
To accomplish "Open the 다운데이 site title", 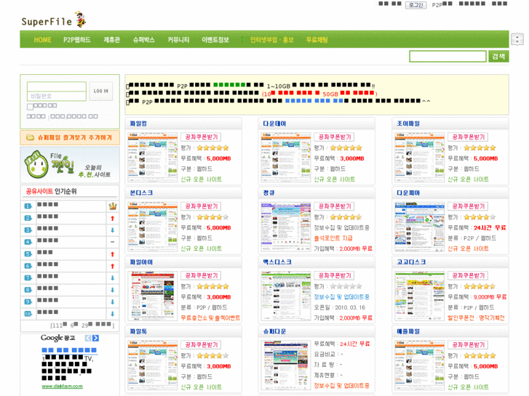I will [x=274, y=124].
